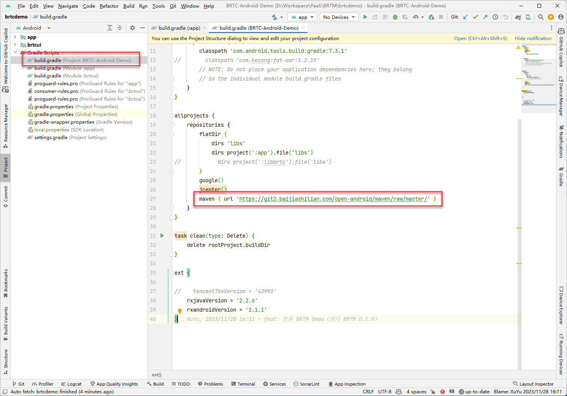The width and height of the screenshot is (567, 396).
Task: Sync project with Gradle files icon
Action: click(518, 17)
